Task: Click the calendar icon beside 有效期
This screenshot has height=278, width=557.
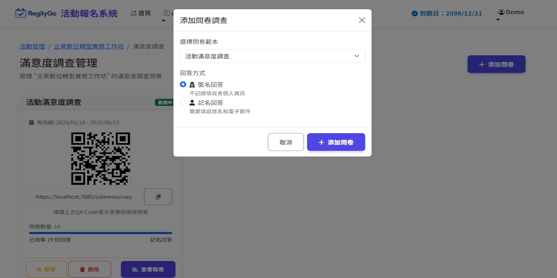Action: (32, 123)
